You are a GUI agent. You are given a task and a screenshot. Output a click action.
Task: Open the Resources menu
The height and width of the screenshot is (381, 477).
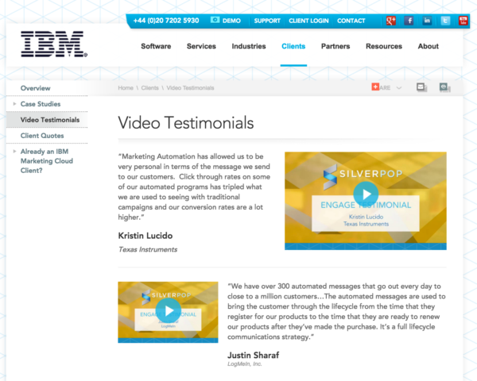384,46
